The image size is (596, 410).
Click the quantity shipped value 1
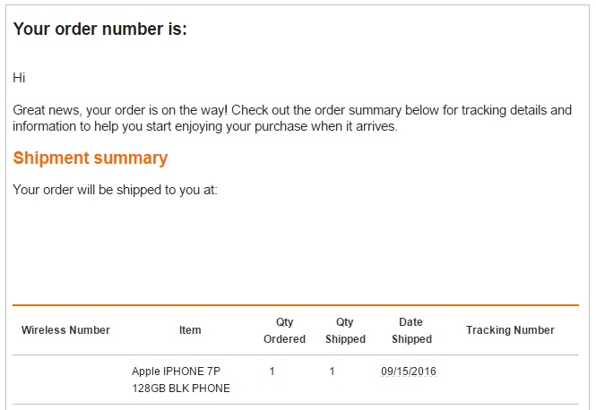point(332,372)
